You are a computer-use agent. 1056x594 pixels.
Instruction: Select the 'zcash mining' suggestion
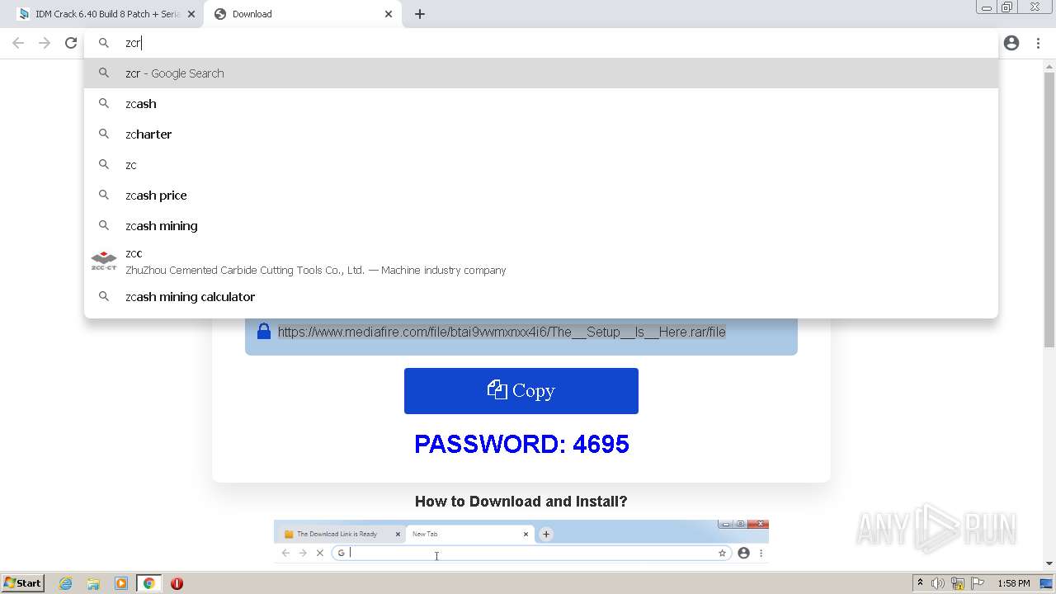point(540,226)
